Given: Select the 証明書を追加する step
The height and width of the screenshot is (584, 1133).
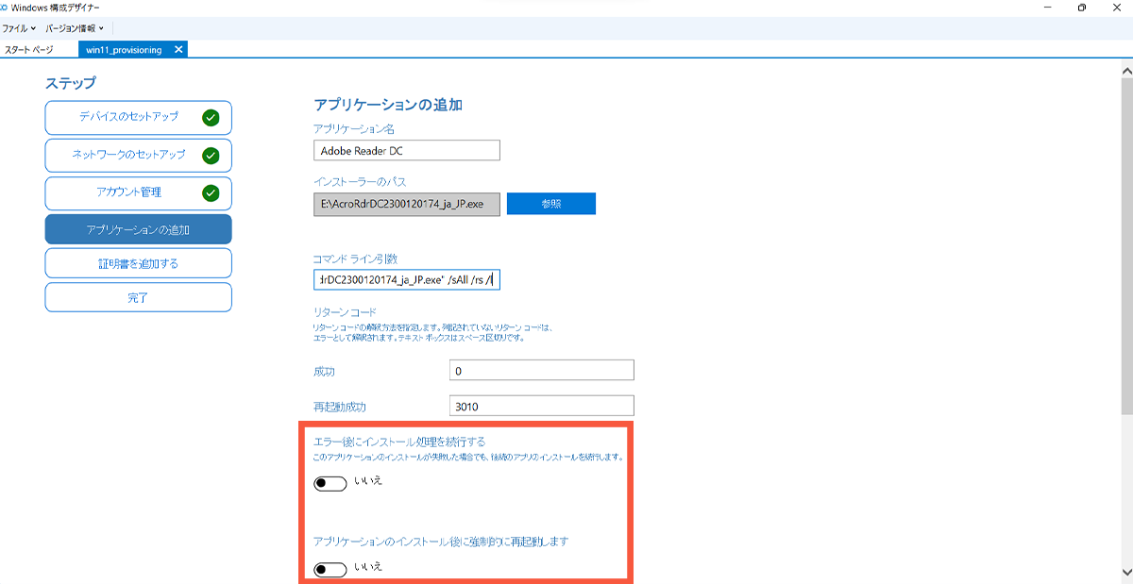Looking at the screenshot, I should point(138,262).
